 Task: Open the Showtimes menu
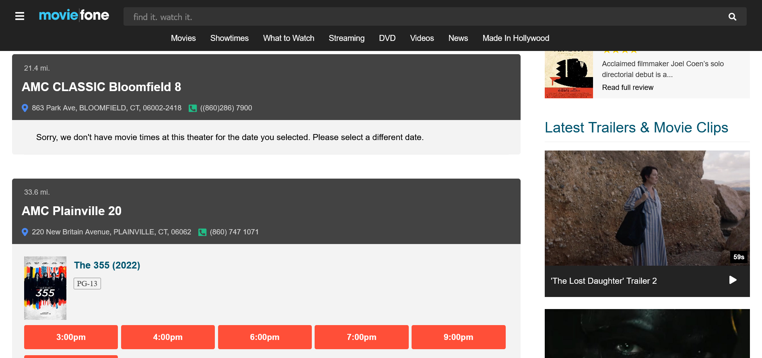click(229, 38)
